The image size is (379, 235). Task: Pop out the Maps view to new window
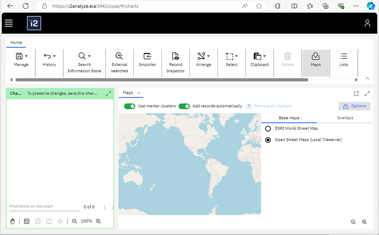click(x=356, y=93)
